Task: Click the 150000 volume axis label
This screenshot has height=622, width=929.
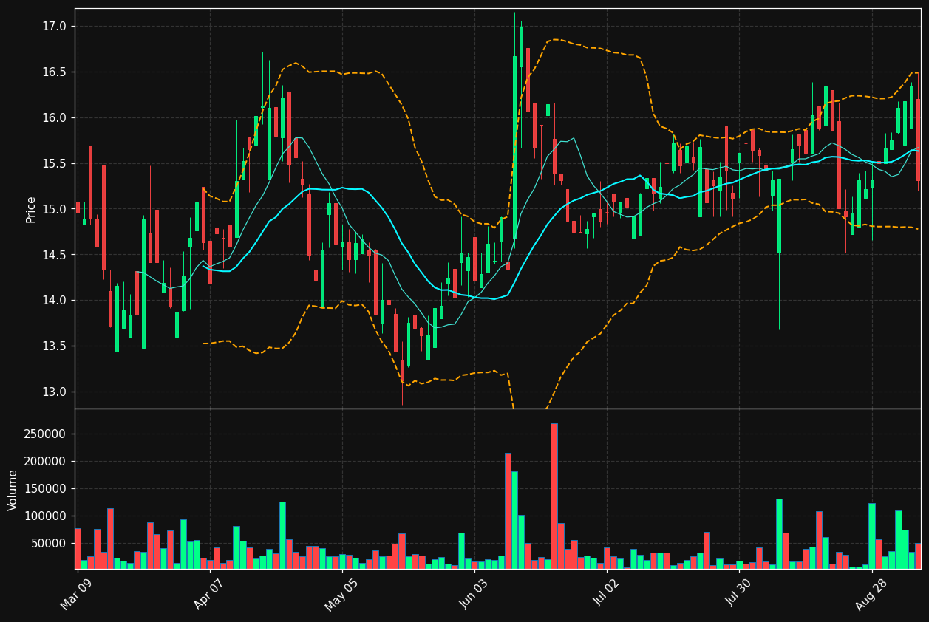Action: 45,489
